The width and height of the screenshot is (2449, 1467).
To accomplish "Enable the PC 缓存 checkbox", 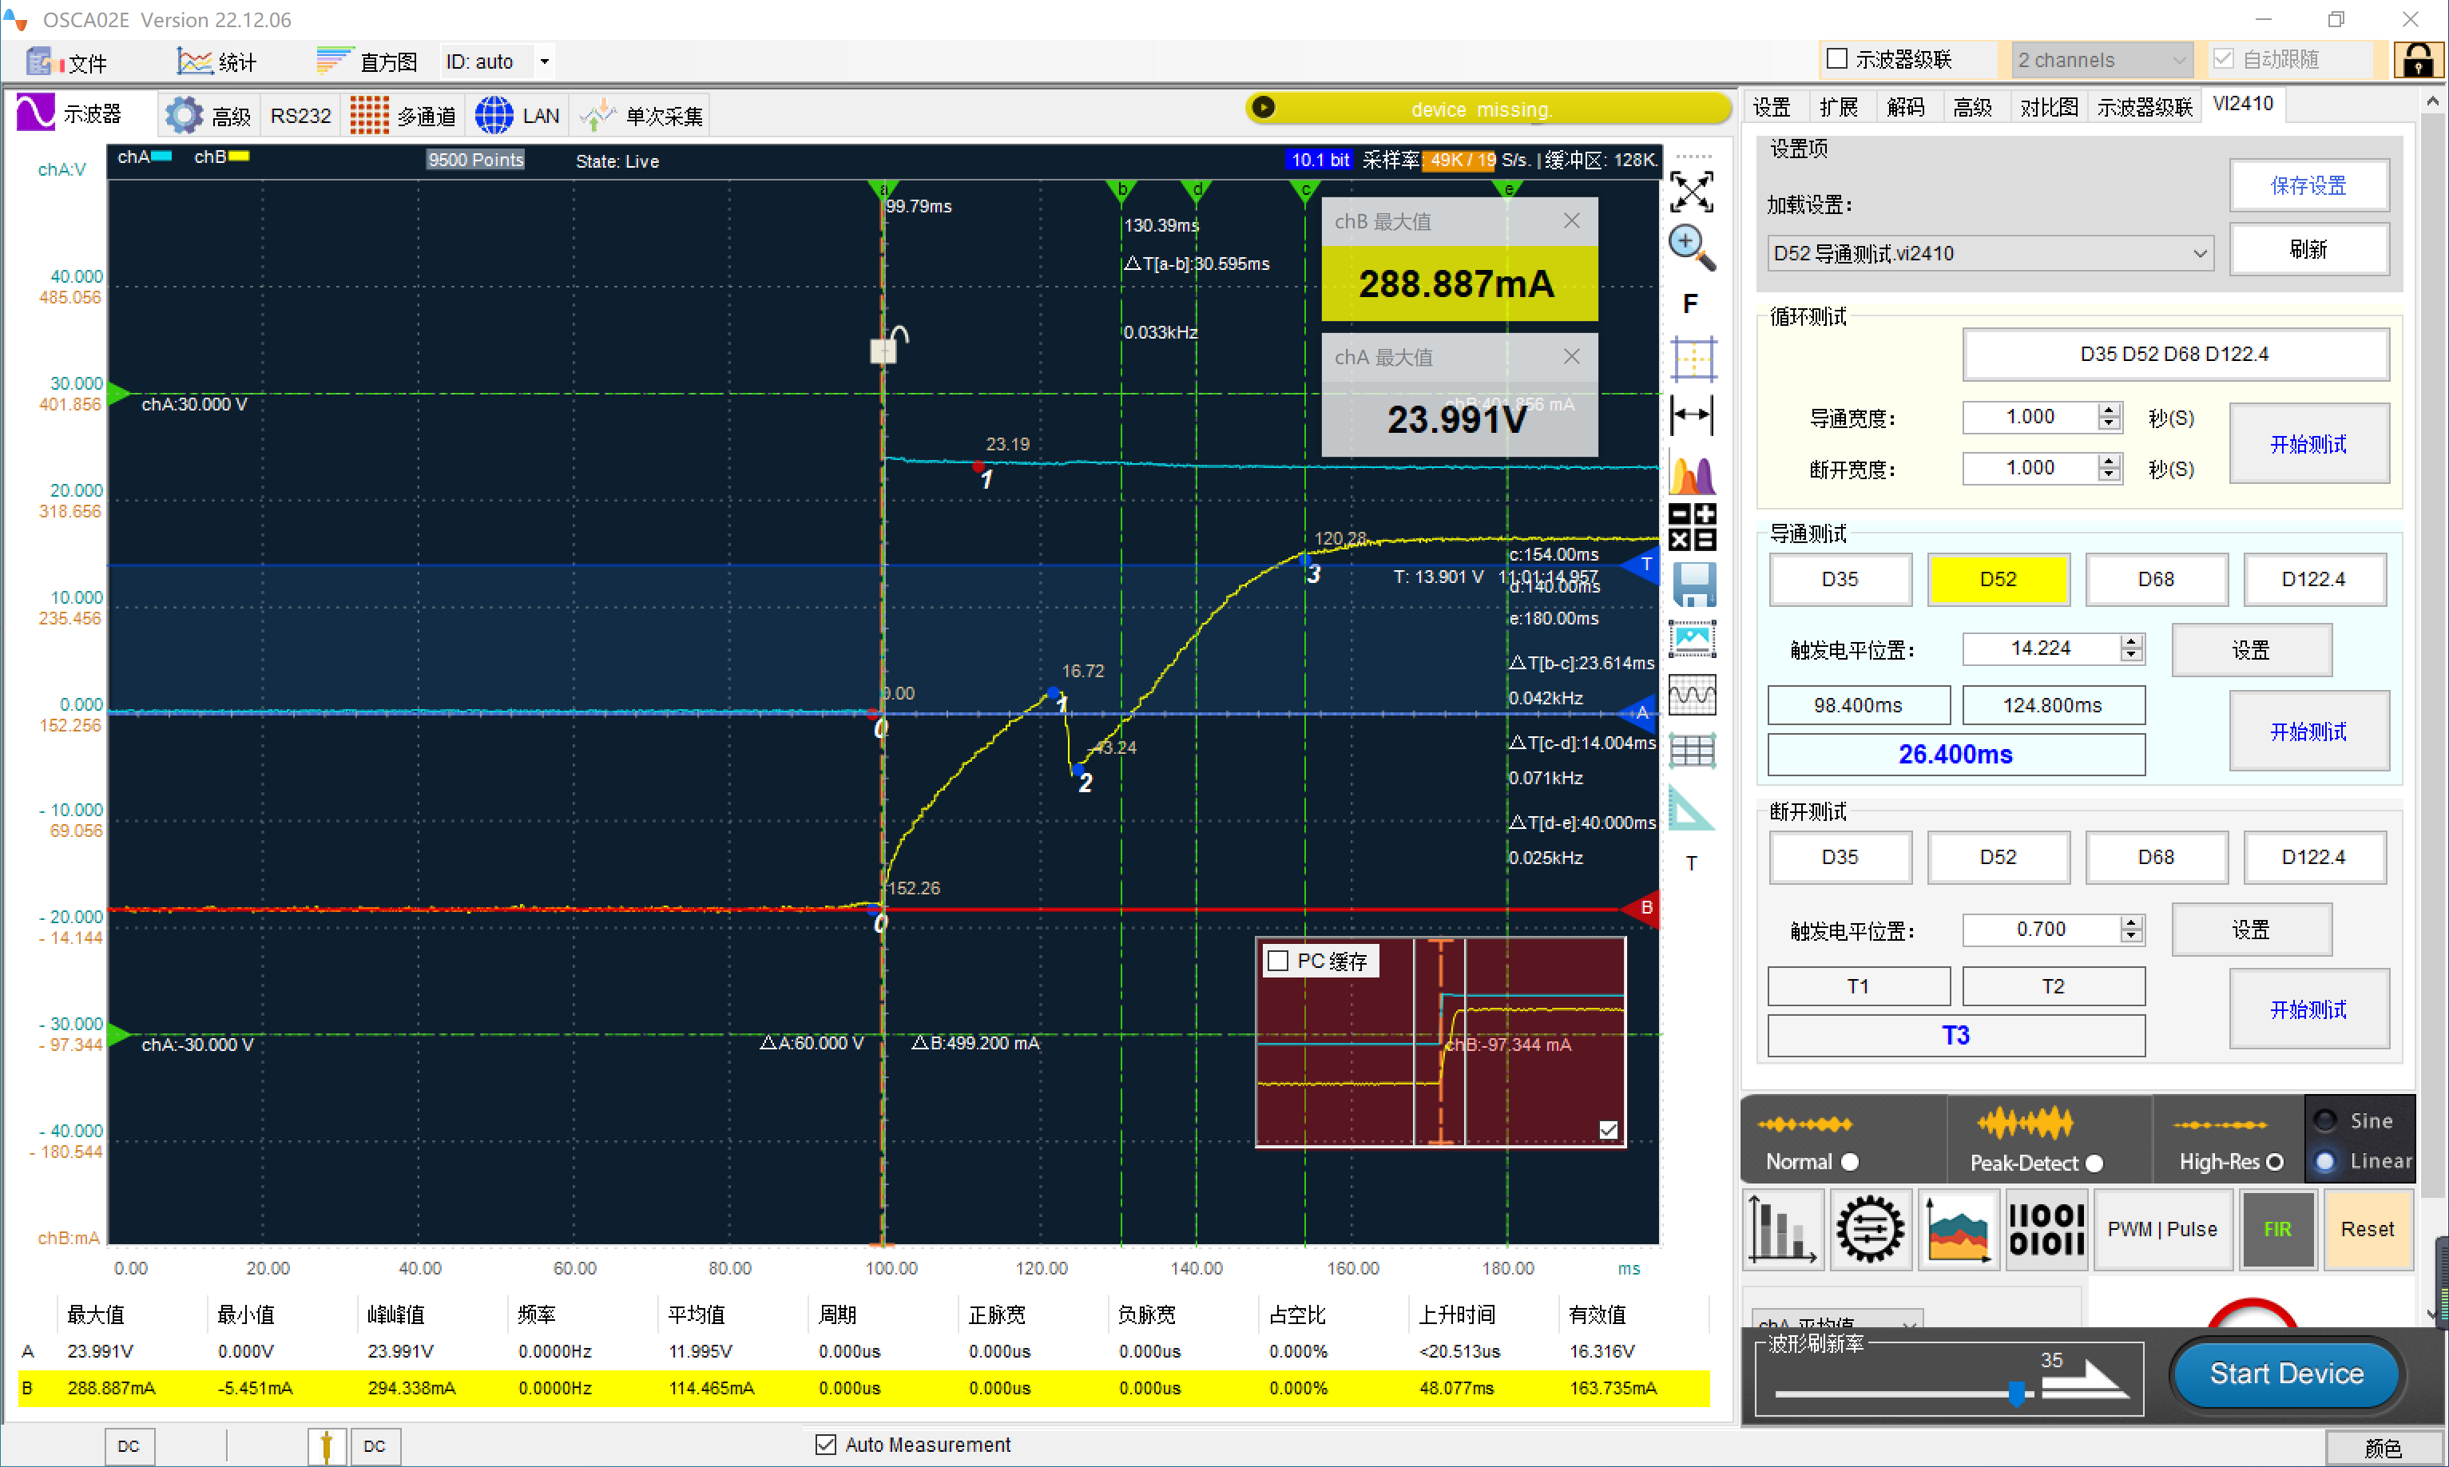I will click(x=1278, y=961).
